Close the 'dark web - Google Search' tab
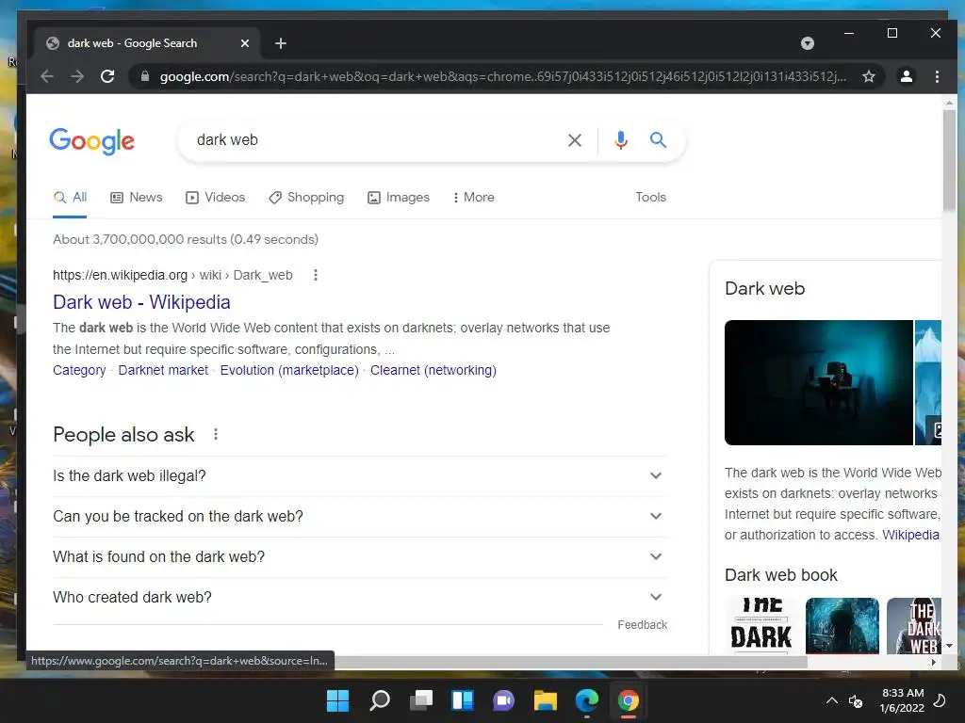This screenshot has width=965, height=723. tap(245, 43)
